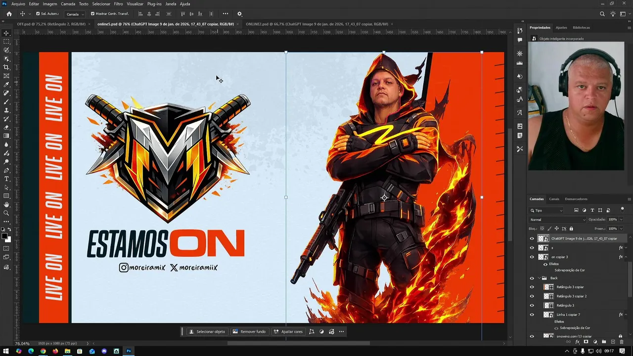Select the Rectangular Marquee tool
Viewport: 633px width, 356px height.
pos(6,42)
